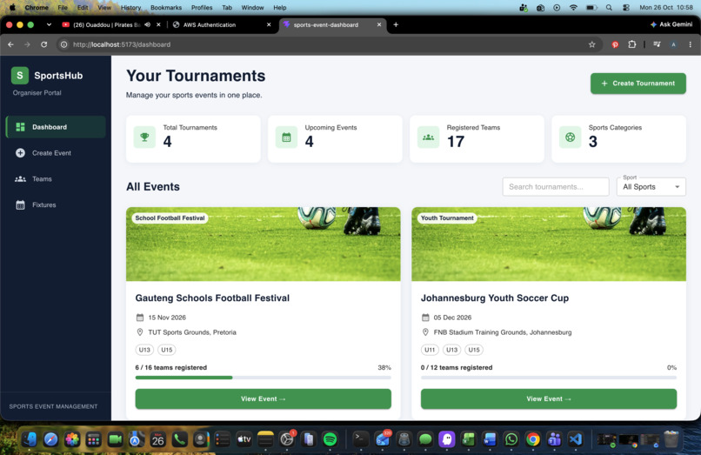
Task: Open Control Center in menu bar
Action: click(x=626, y=8)
